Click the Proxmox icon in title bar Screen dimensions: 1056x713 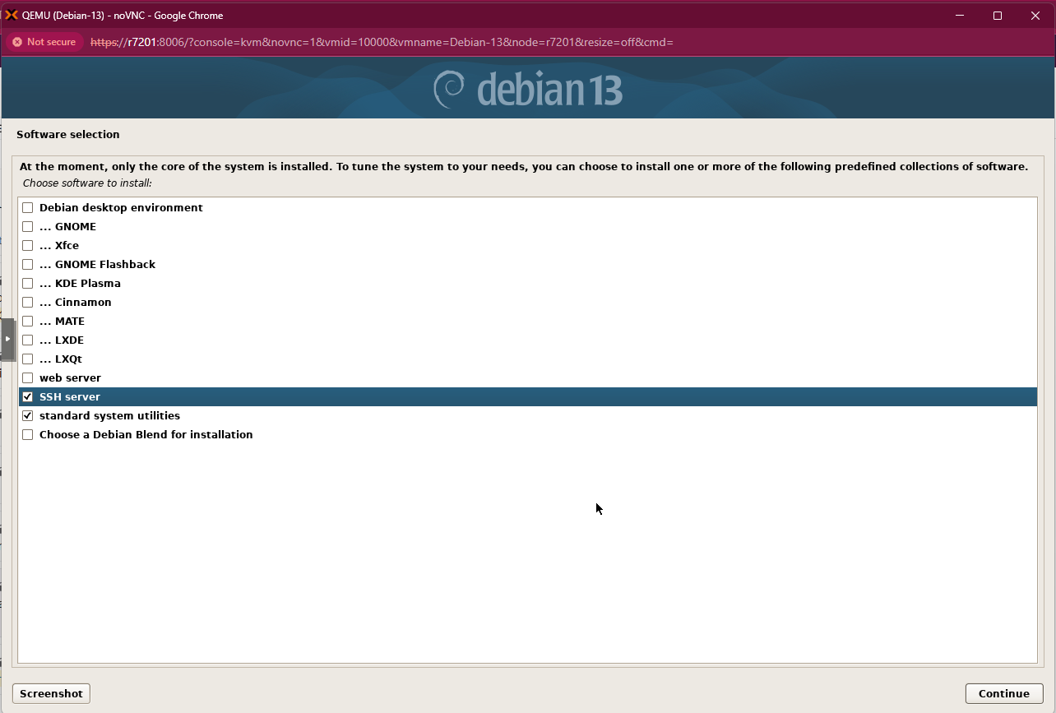pos(12,15)
